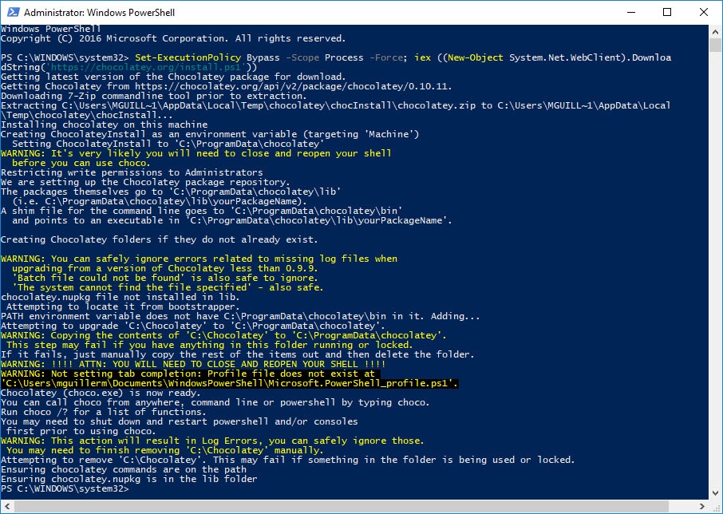This screenshot has height=514, width=723.
Task: Click the vertical scrollbar thumb
Action: [715, 45]
